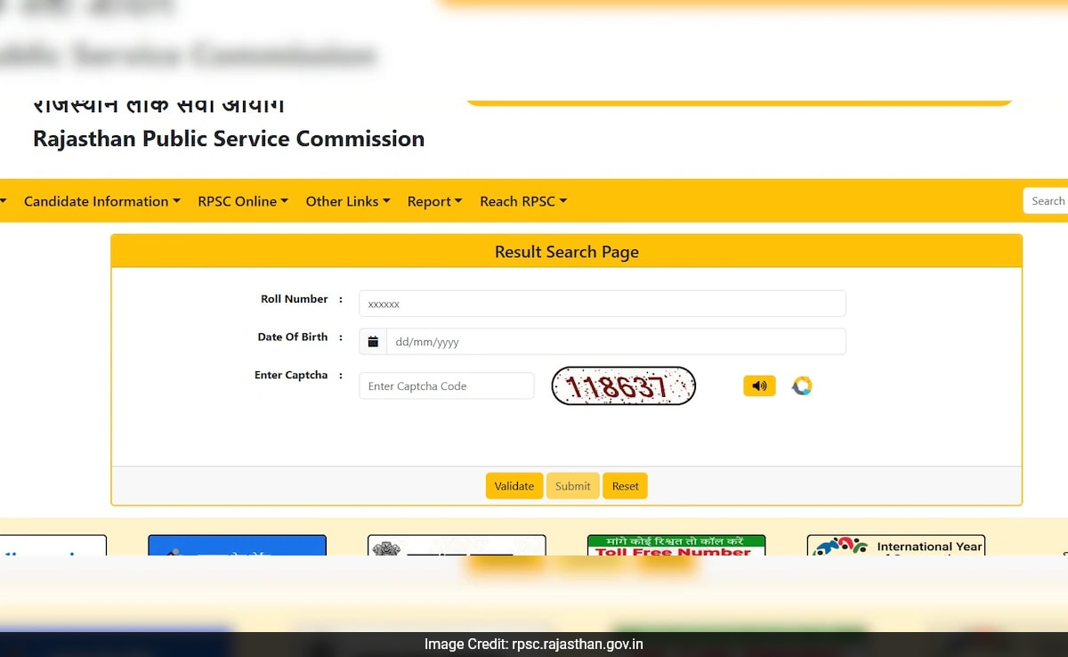Click the 118637 captcha image
The image size is (1068, 657).
coord(623,385)
